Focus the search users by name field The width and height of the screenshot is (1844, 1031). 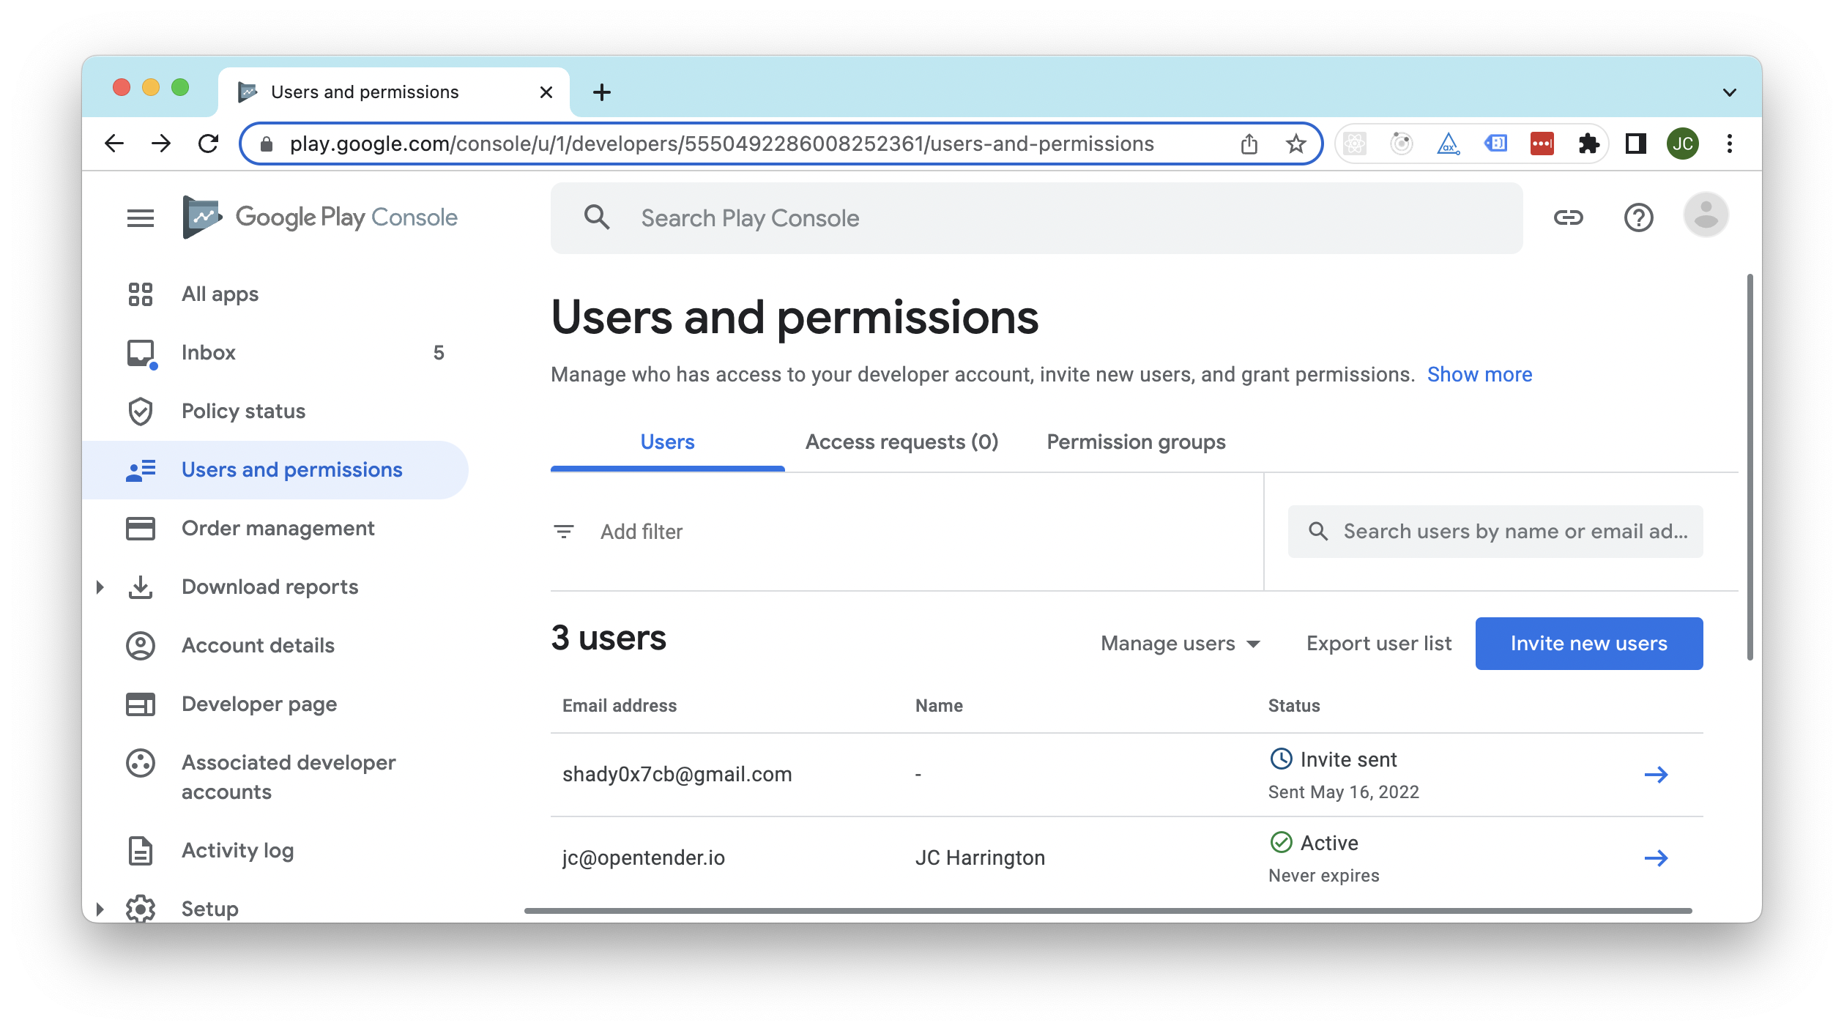coord(1495,532)
